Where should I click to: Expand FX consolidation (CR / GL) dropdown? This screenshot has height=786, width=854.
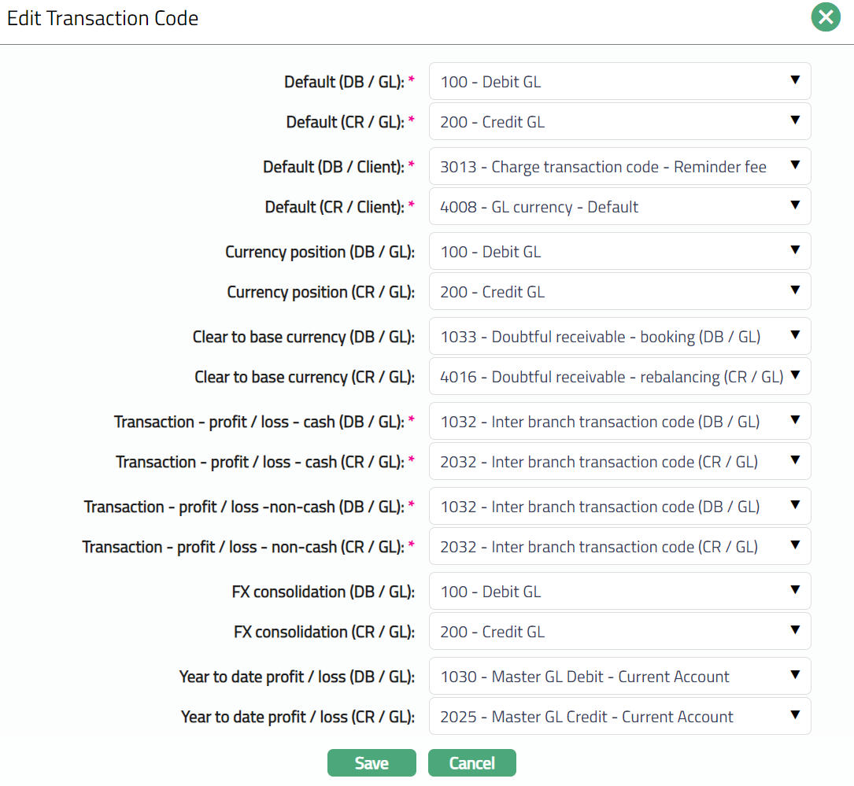click(x=619, y=632)
